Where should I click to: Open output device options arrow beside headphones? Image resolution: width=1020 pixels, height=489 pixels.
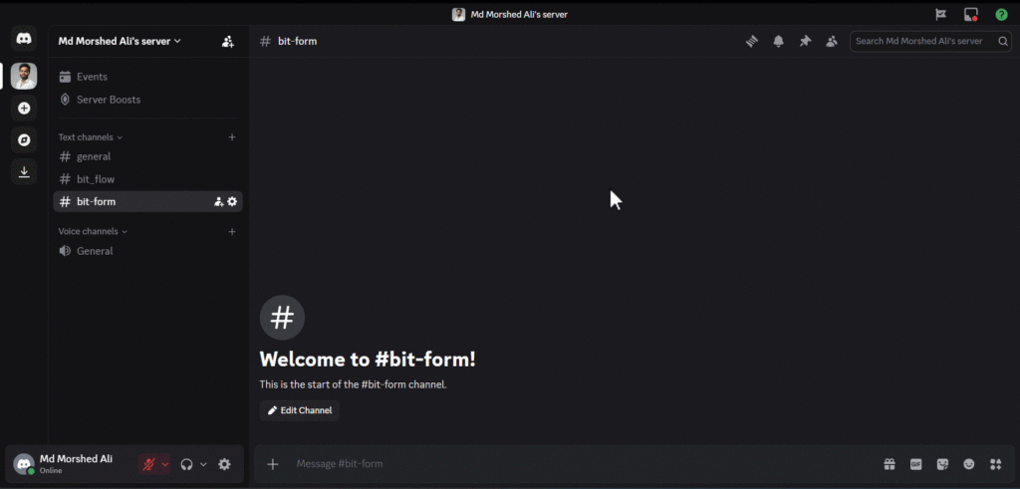(x=203, y=464)
